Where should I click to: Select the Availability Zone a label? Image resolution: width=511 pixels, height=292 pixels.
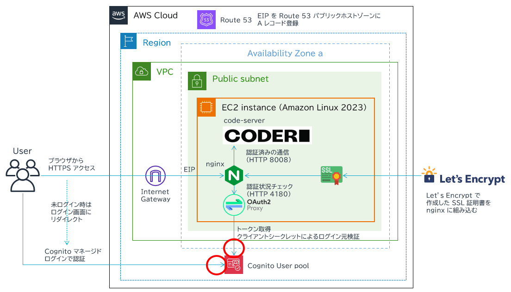coord(285,53)
